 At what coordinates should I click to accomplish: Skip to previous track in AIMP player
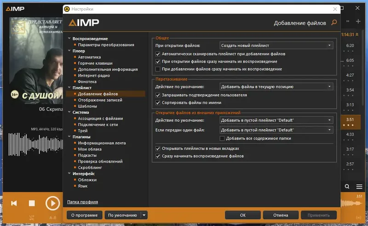[14, 203]
